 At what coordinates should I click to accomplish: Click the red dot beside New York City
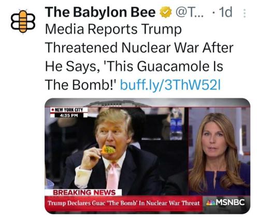click(x=52, y=110)
